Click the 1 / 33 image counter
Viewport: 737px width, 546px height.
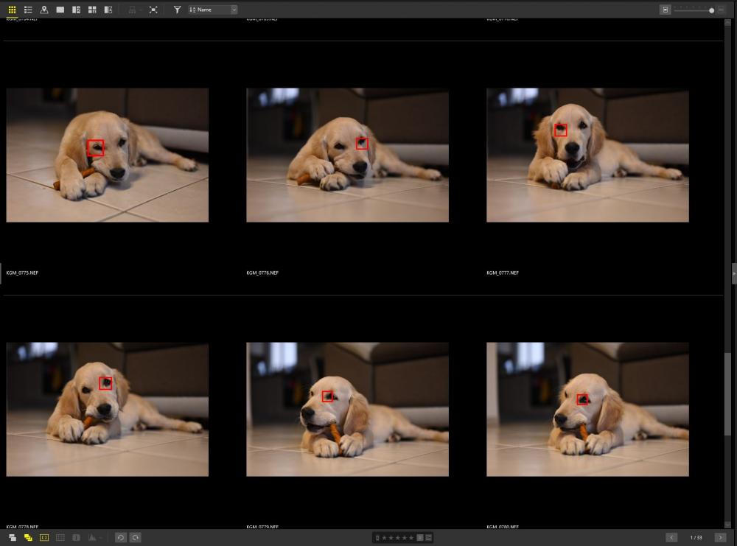(696, 538)
